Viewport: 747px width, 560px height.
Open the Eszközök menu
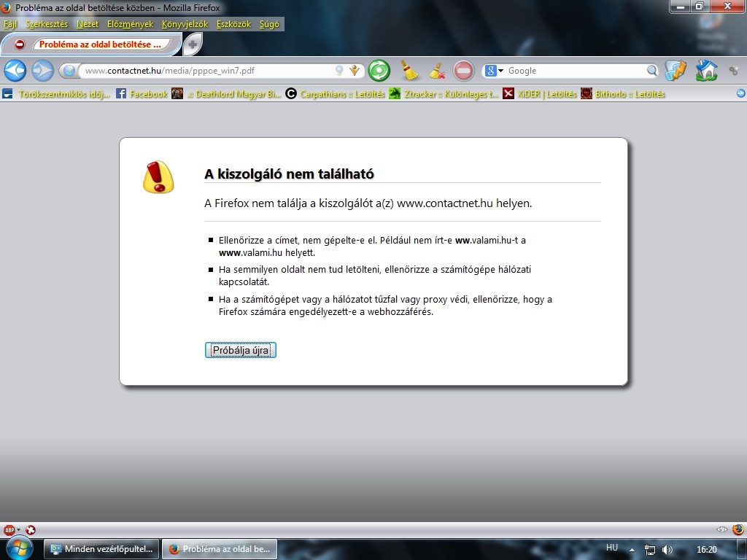[233, 24]
